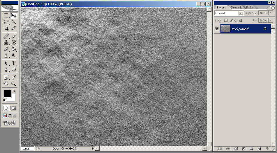Select the History Brush tool

pyautogui.click(x=14, y=42)
